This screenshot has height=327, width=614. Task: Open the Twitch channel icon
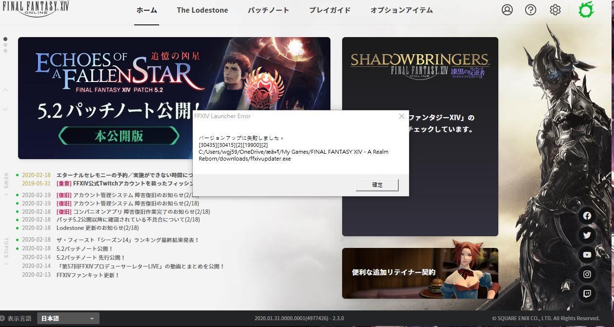click(587, 294)
